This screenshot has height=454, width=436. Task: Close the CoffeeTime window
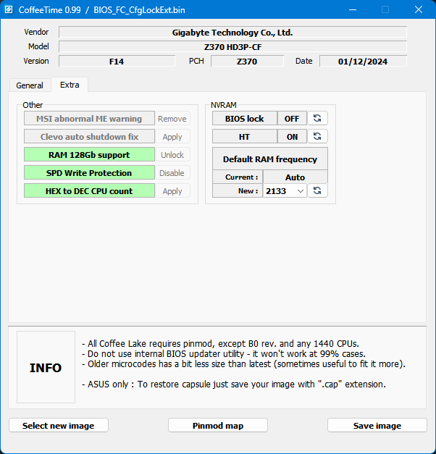point(419,10)
